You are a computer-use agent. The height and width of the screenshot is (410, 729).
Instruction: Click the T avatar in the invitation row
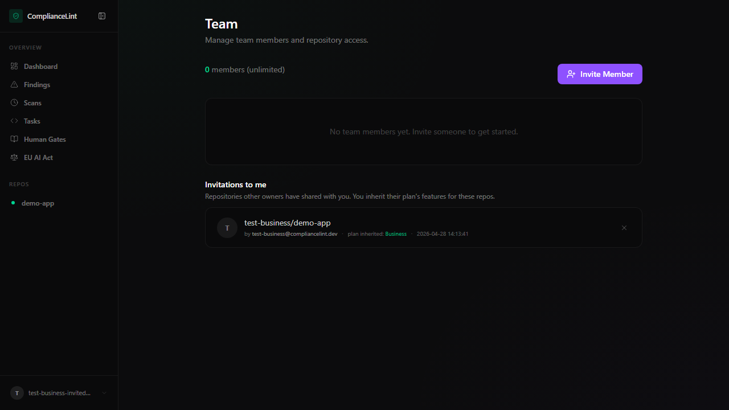click(227, 228)
